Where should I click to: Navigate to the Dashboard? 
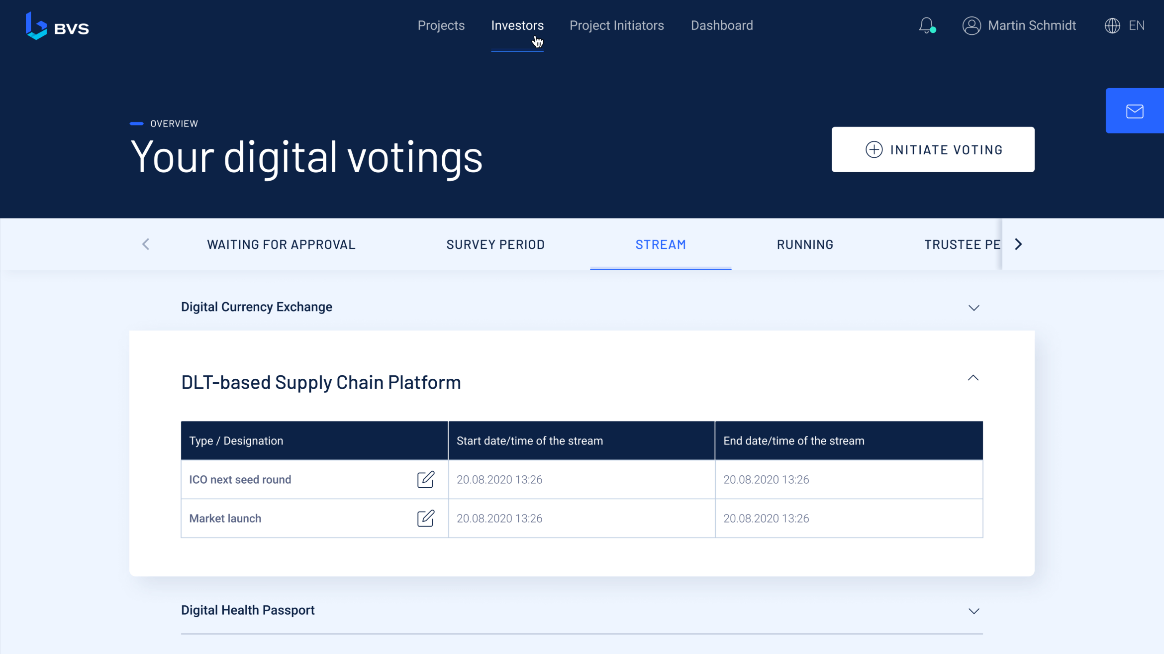pos(722,25)
